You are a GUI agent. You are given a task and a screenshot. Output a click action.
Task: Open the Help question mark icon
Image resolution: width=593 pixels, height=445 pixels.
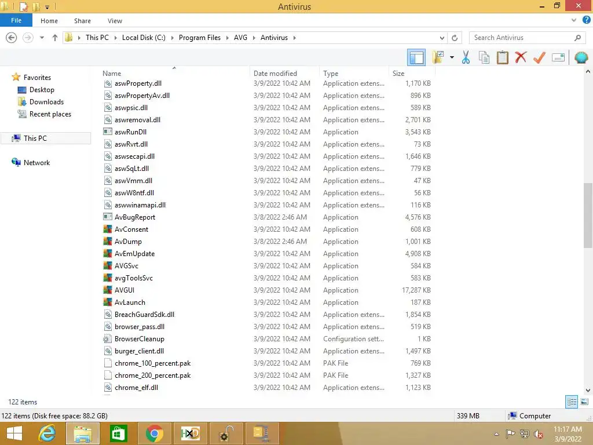587,20
